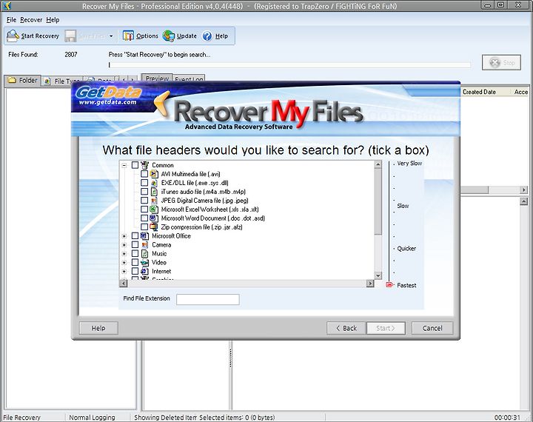The height and width of the screenshot is (422, 533).
Task: Click the search progress bar
Action: tap(289, 64)
